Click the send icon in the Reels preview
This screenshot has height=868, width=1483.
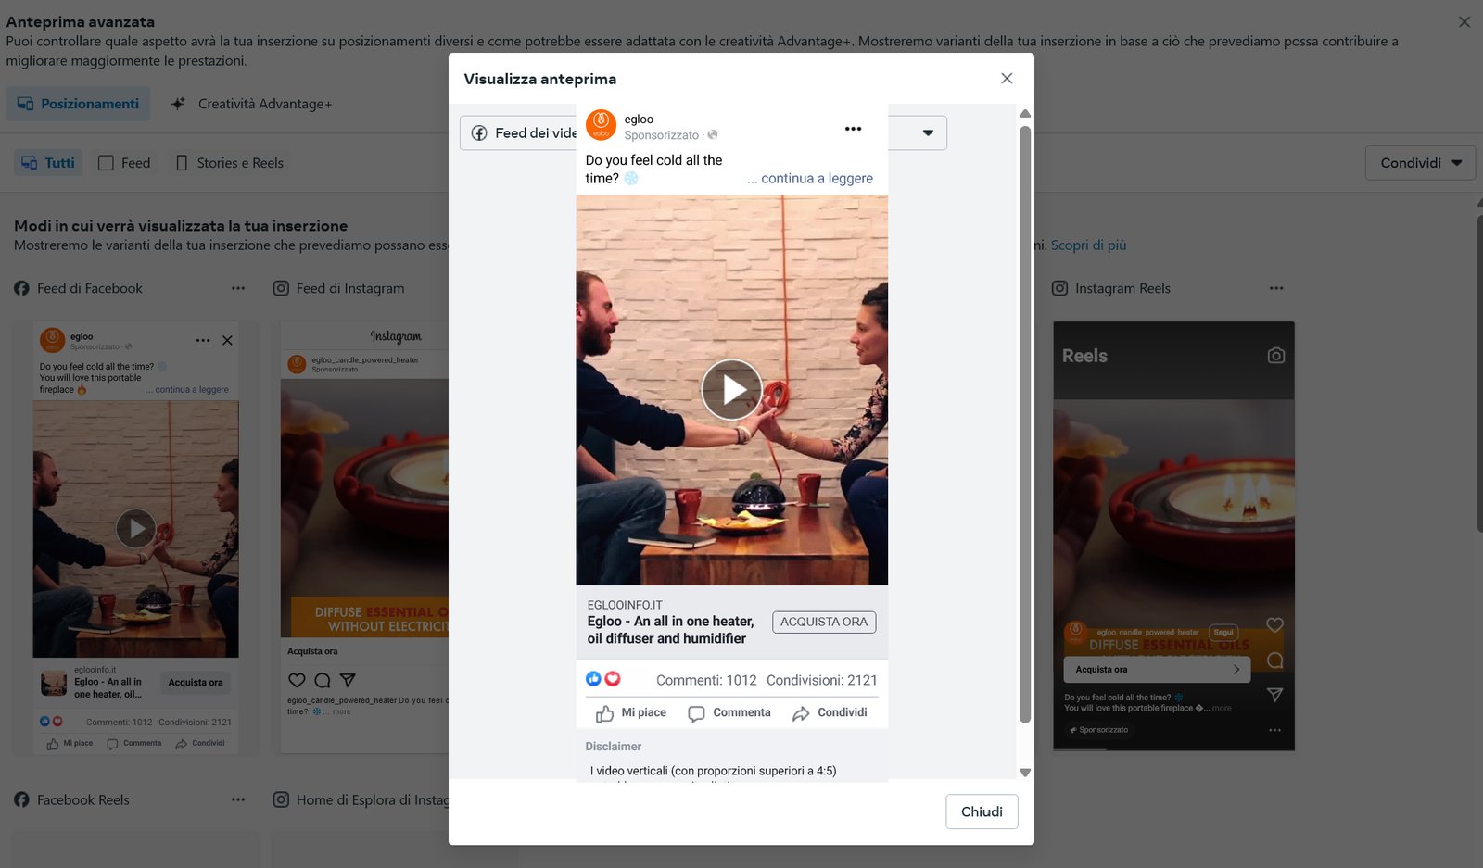[x=1274, y=695]
